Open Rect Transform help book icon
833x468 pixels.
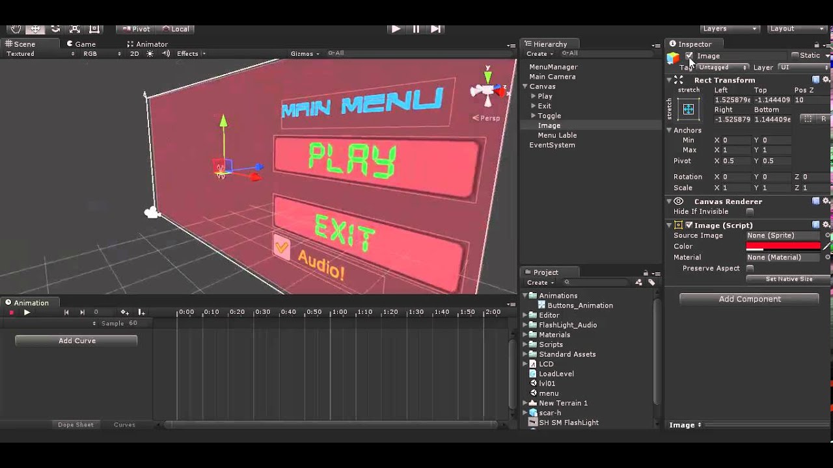tap(816, 80)
